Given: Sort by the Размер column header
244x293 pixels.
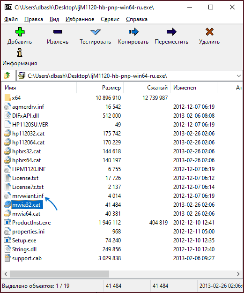Looking at the screenshot, I should [100, 88].
